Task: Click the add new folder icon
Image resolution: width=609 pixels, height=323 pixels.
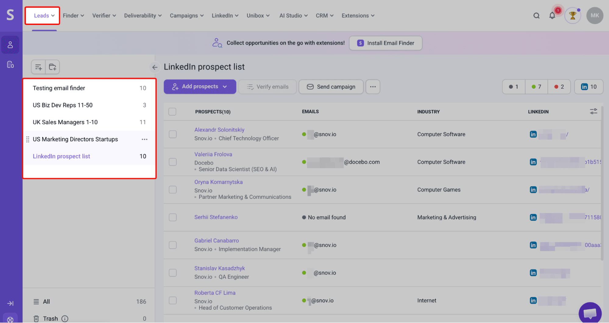Action: point(52,67)
